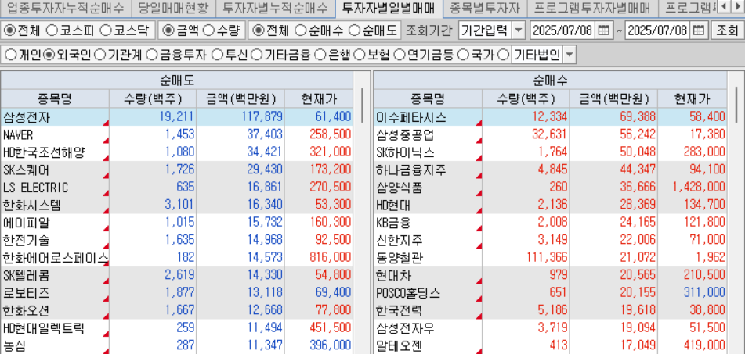Select SK하이닉스 in the buy list

550,152
